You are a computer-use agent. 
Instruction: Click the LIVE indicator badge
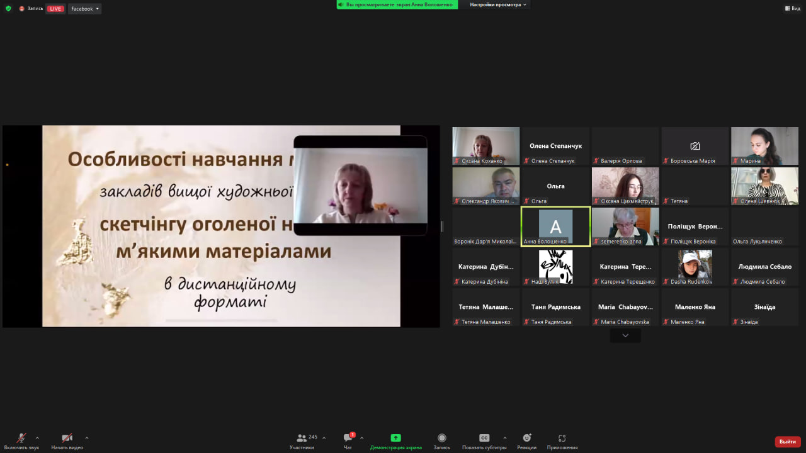(x=55, y=8)
